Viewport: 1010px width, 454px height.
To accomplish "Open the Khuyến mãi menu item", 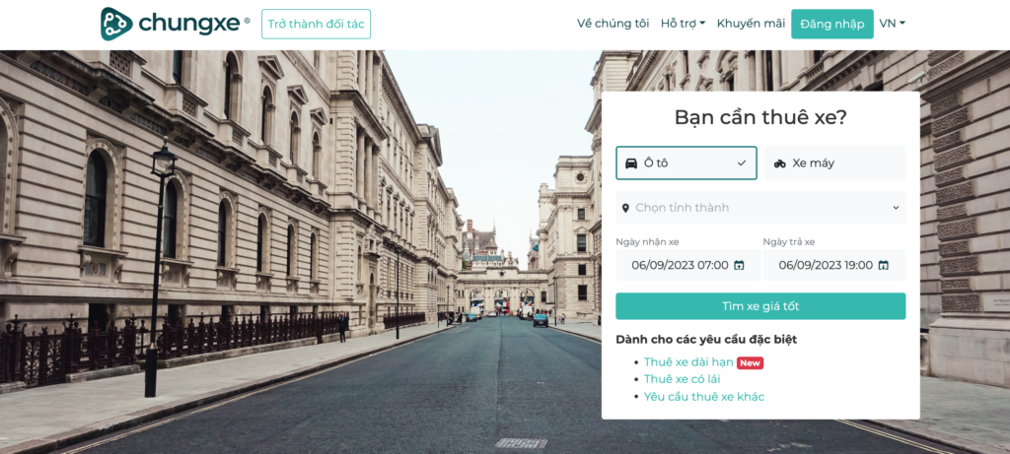I will click(751, 24).
